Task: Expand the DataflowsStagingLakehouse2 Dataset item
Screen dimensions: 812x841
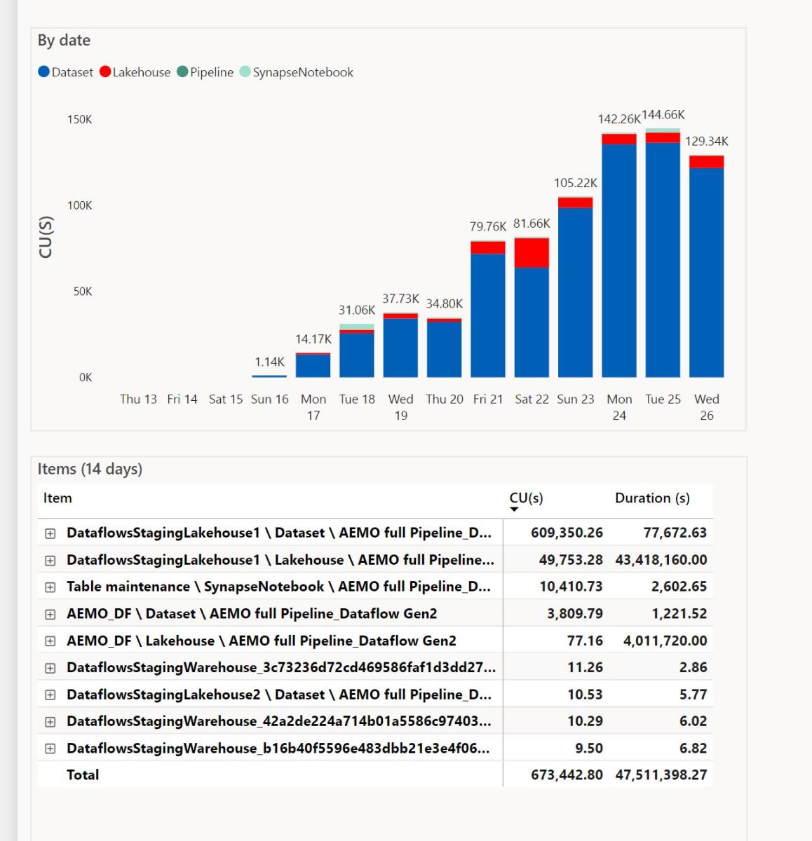Action: [x=49, y=694]
